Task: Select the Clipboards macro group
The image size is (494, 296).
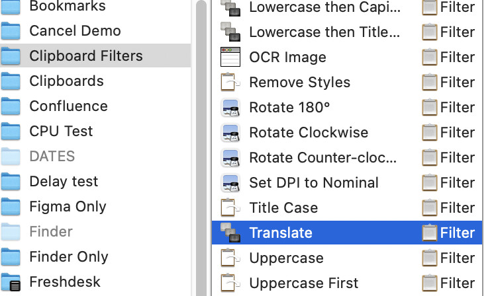Action: click(x=95, y=81)
